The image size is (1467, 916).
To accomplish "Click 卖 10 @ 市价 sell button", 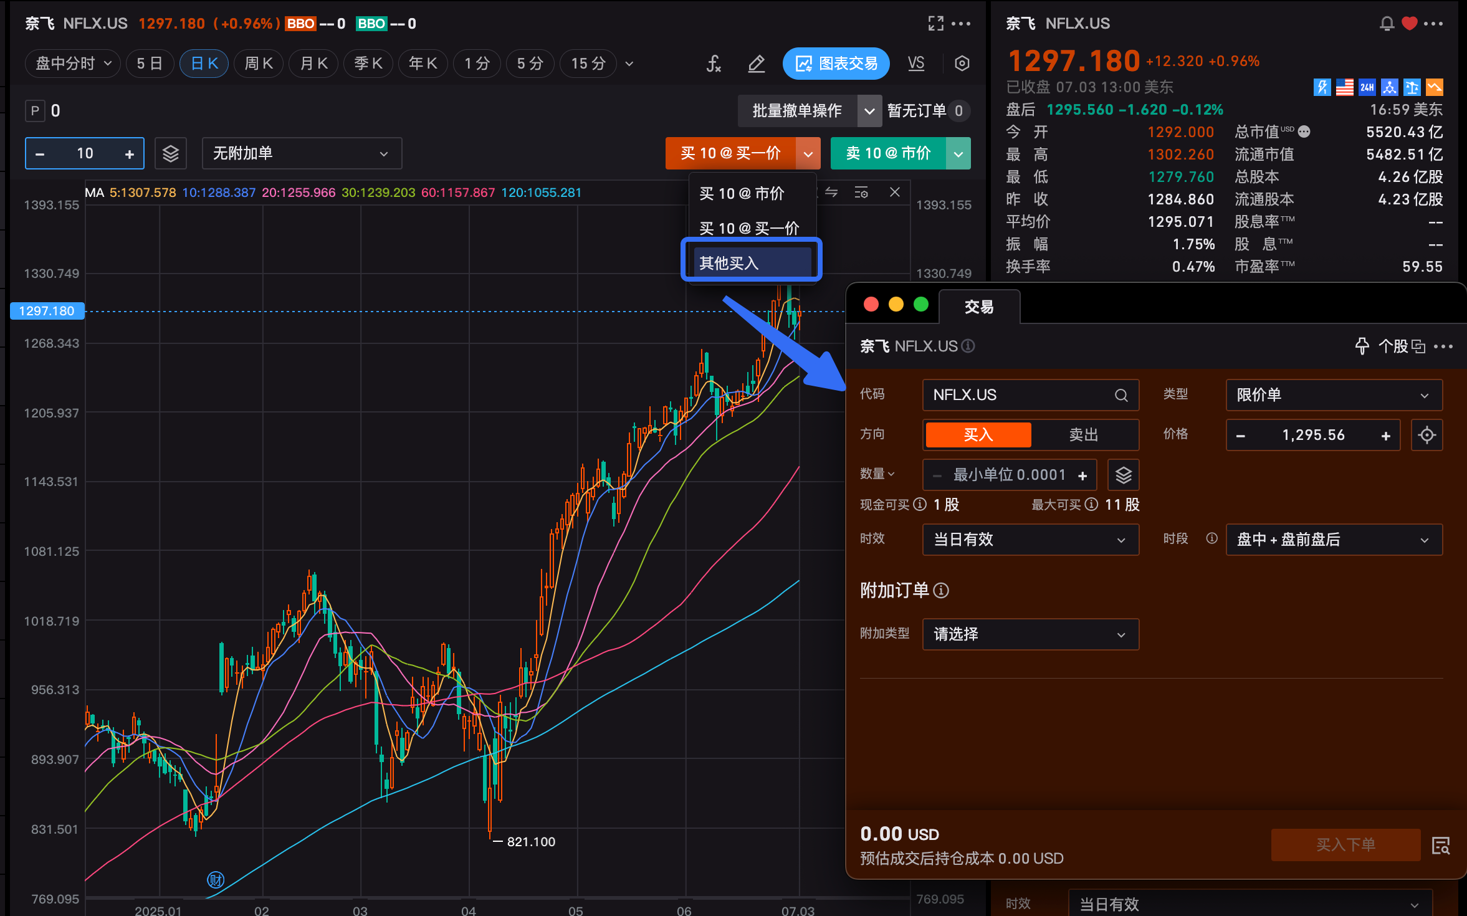I will 888,153.
